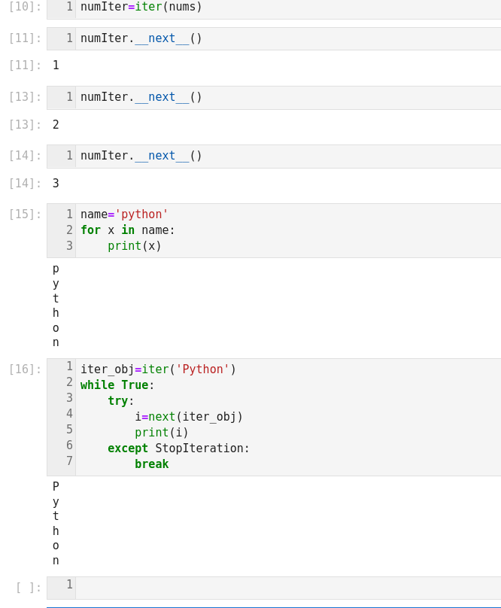This screenshot has height=608, width=501.
Task: Click the 'for x in name:' line
Action: coord(128,230)
